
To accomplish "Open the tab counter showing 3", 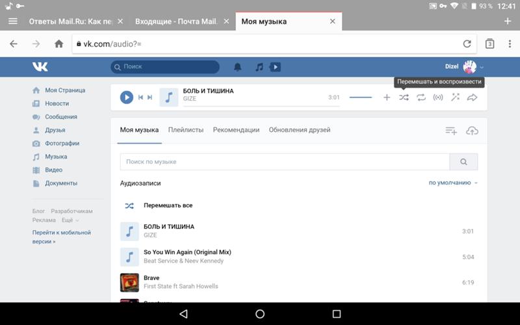I will [489, 44].
